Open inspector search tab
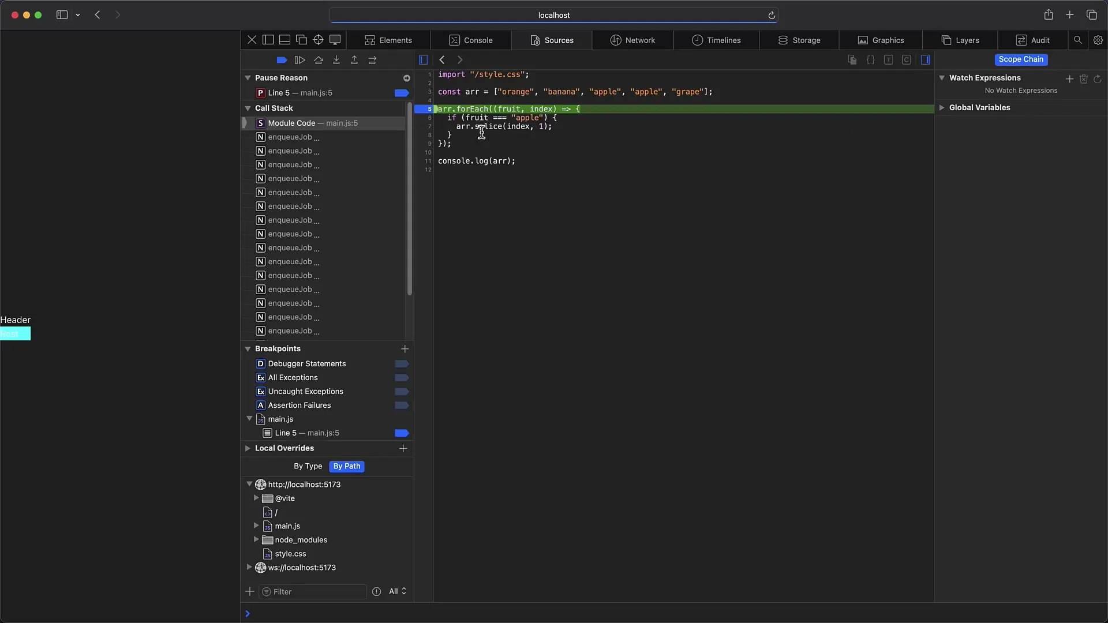Viewport: 1108px width, 623px height. [x=1077, y=40]
